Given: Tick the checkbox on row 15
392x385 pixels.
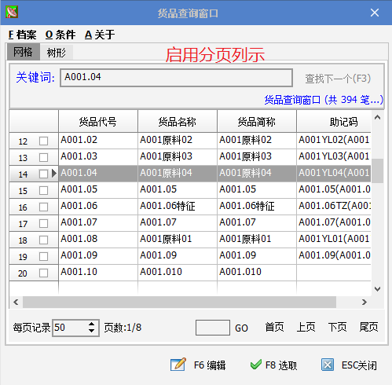Looking at the screenshot, I should click(43, 190).
